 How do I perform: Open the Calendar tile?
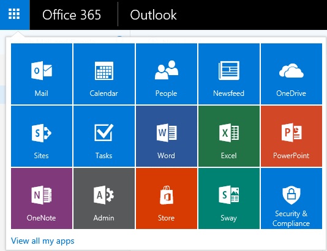104,74
